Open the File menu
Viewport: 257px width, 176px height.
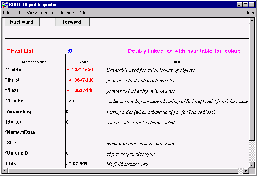point(6,13)
